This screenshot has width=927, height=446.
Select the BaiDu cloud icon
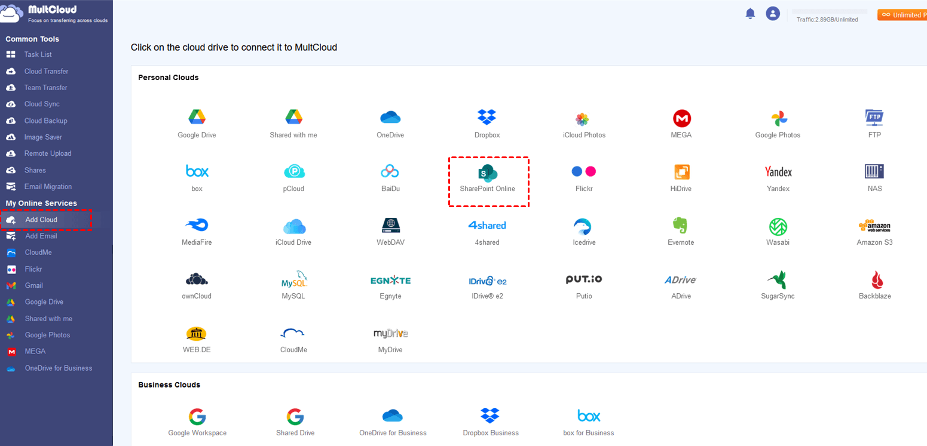pos(390,171)
